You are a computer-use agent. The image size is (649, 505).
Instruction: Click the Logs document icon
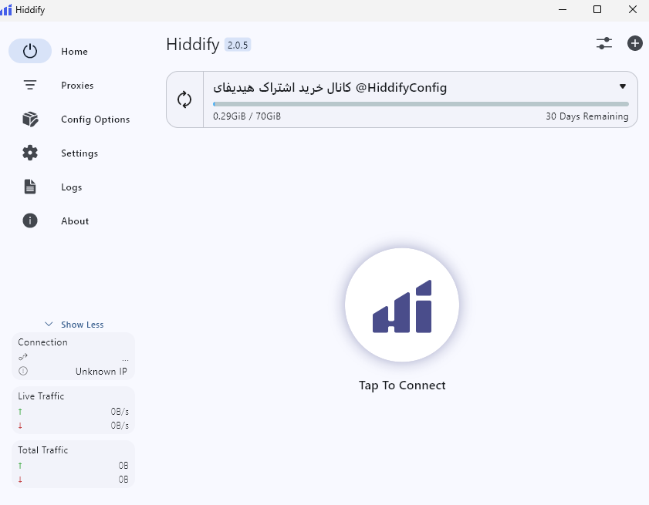(x=30, y=187)
